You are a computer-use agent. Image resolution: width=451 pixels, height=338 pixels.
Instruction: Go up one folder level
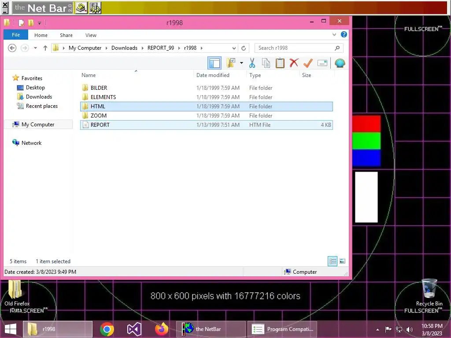click(x=45, y=48)
